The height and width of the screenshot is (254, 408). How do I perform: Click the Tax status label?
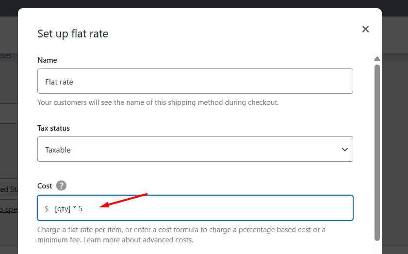point(53,128)
